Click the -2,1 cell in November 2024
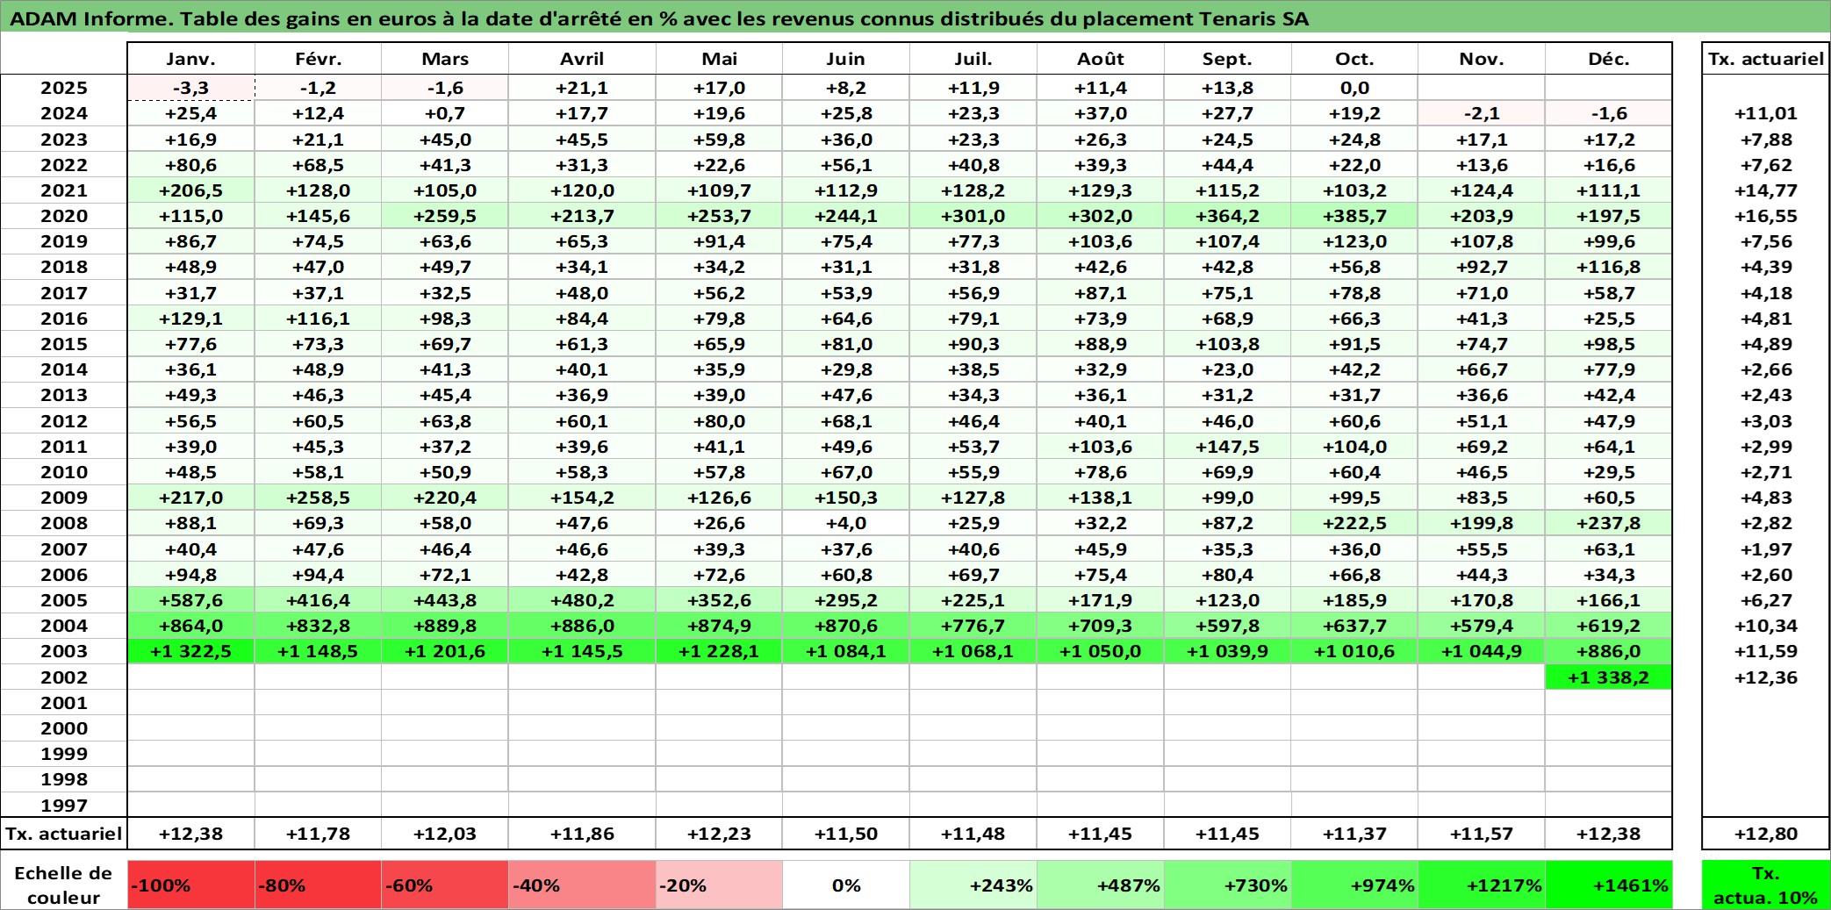 1482,113
